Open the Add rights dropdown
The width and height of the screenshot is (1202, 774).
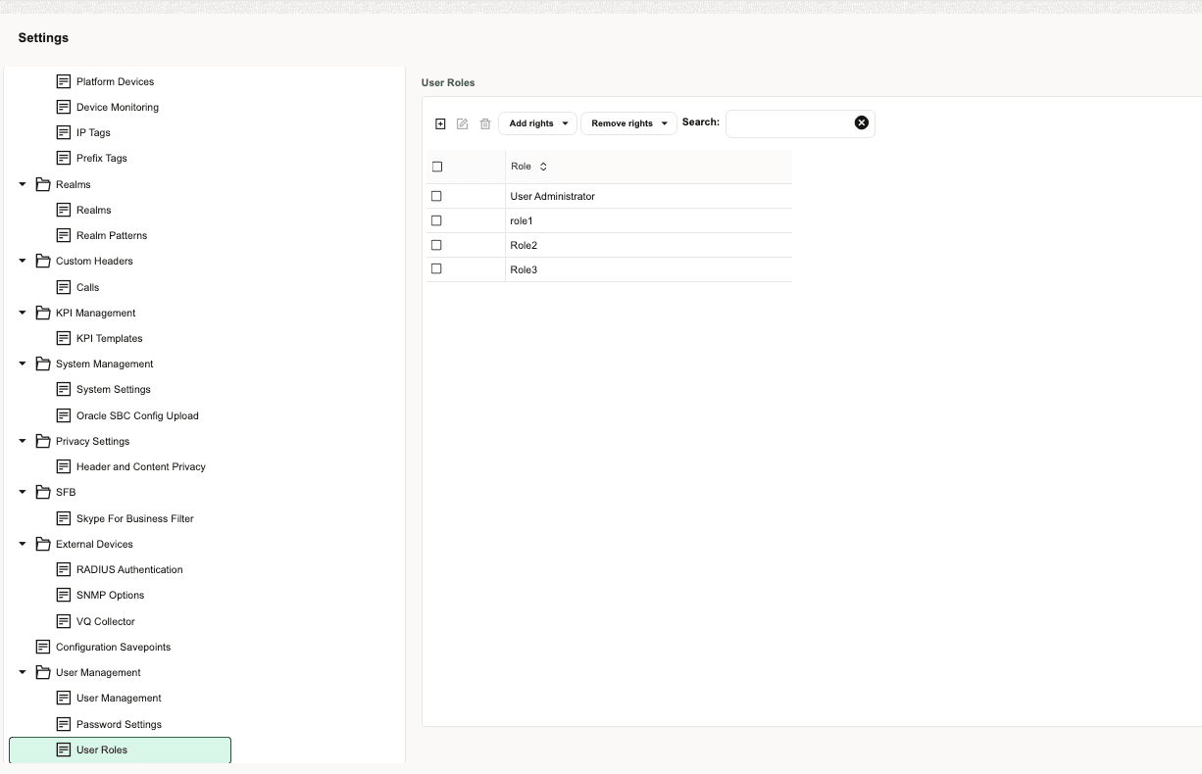(x=537, y=123)
